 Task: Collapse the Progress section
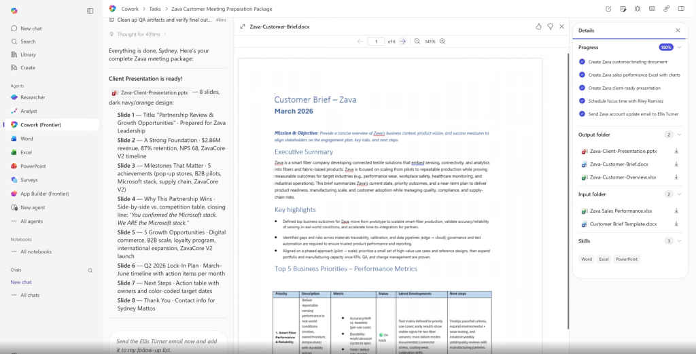(679, 48)
